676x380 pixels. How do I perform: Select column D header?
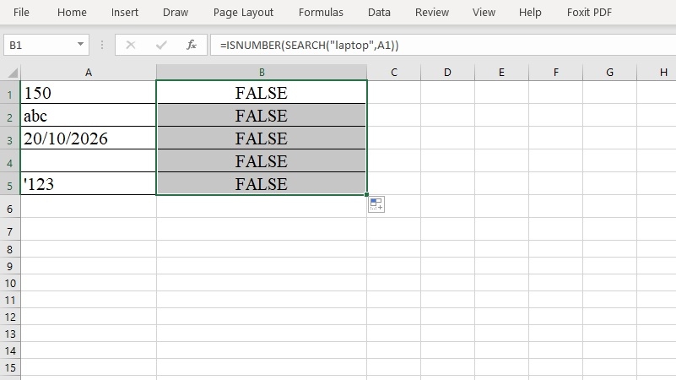[447, 73]
